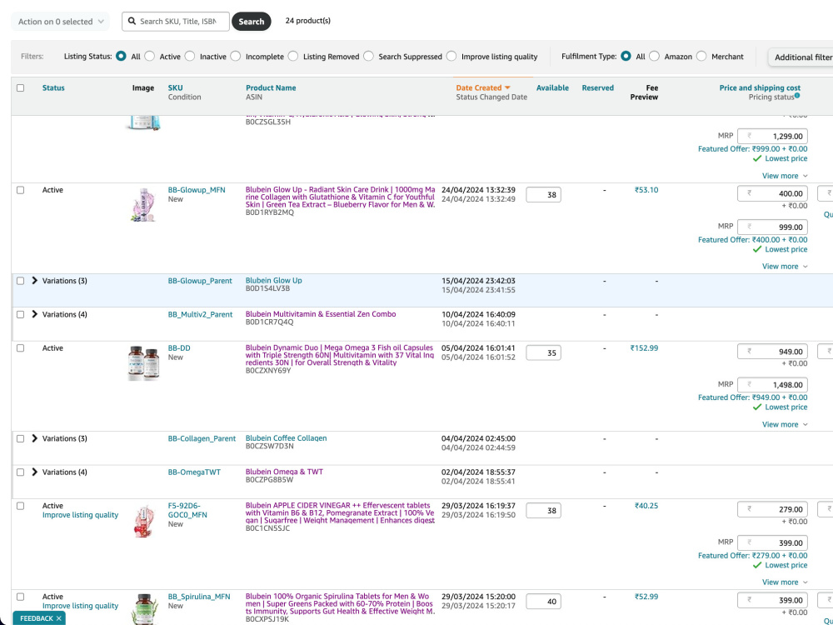The image size is (833, 625).
Task: Select the Incomplete listing filter
Action: pos(236,56)
